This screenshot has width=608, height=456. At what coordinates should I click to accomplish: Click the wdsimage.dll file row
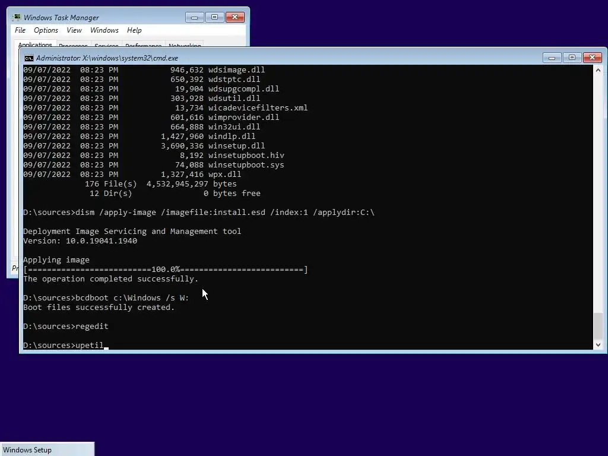click(144, 70)
